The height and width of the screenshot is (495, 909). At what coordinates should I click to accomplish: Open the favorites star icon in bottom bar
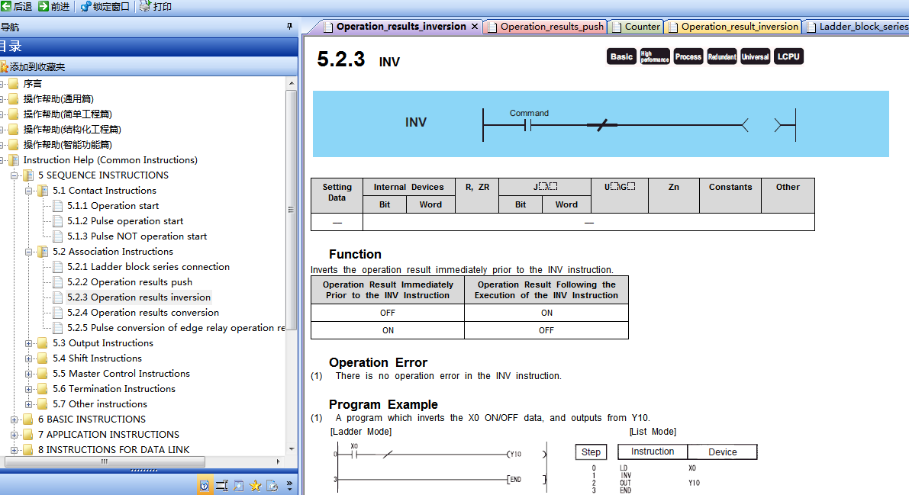[x=256, y=485]
